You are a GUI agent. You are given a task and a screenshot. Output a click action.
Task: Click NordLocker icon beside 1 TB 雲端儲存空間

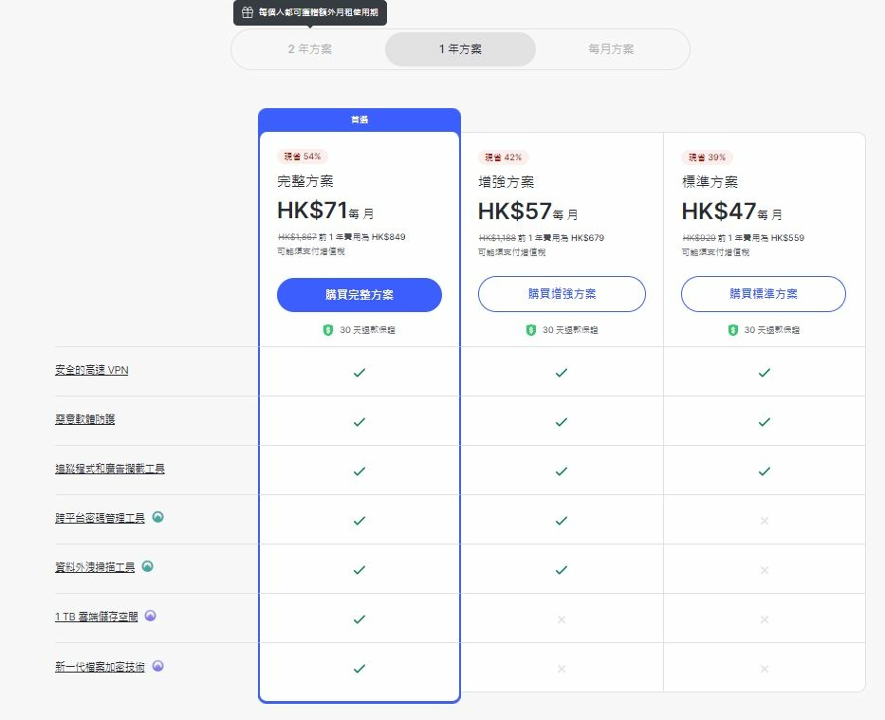coord(151,616)
